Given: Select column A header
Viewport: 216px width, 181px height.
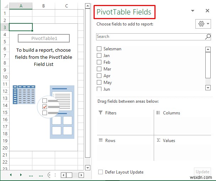Looking at the screenshot, I should [x=21, y=6].
